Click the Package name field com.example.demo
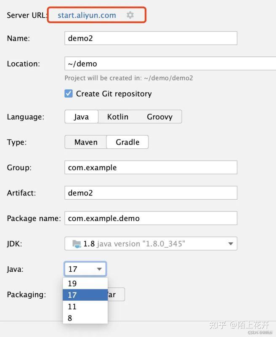 [x=150, y=218]
